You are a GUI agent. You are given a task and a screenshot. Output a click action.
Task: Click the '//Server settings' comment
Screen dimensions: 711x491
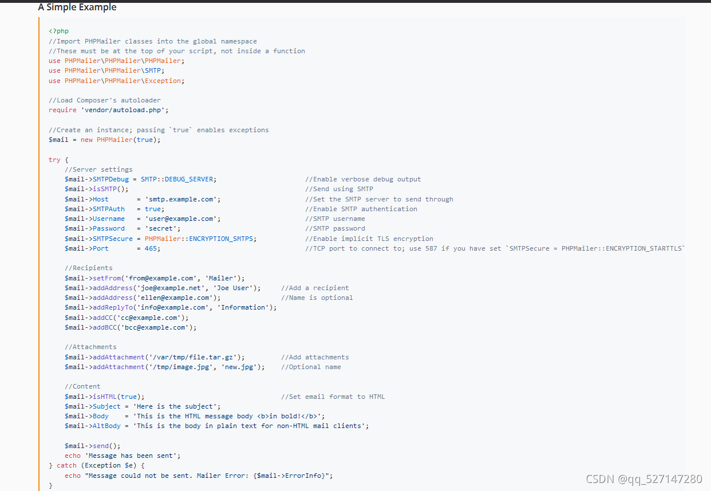[x=98, y=169]
